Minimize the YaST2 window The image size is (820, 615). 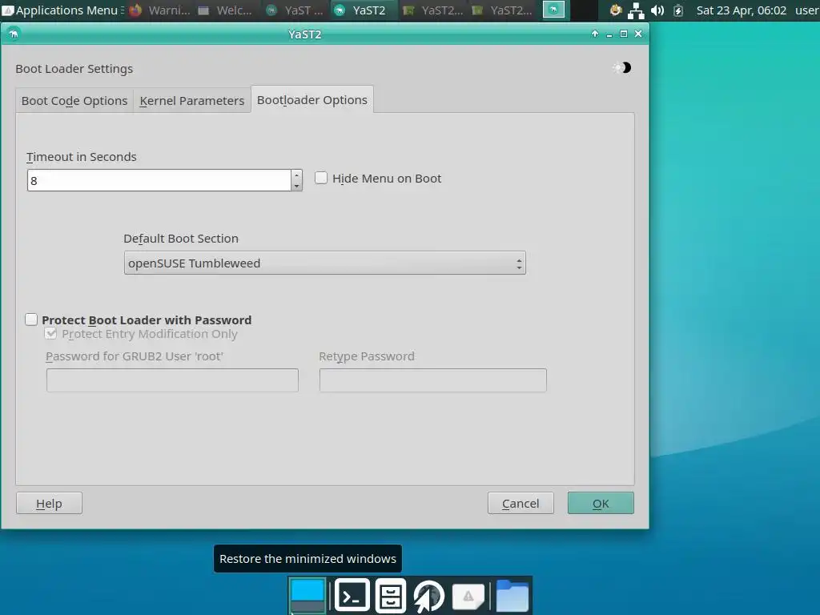point(609,34)
